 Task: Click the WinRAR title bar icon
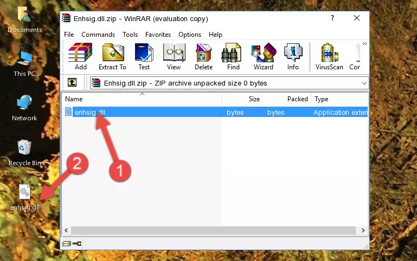tap(66, 18)
